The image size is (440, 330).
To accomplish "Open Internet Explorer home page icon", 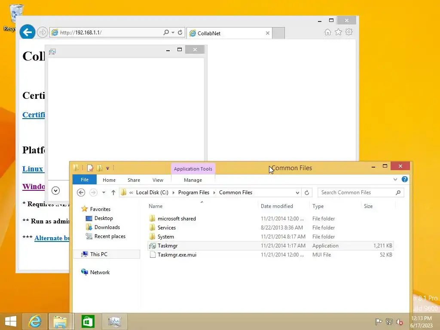I will click(327, 32).
